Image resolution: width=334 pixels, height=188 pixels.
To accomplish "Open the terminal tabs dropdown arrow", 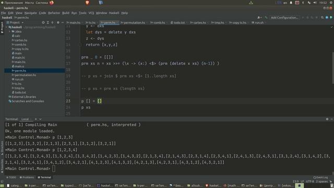I will (40, 119).
